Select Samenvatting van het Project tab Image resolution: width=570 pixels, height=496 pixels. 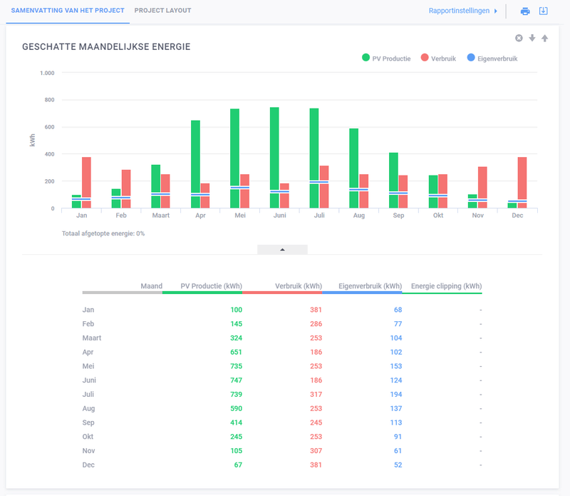tap(68, 11)
